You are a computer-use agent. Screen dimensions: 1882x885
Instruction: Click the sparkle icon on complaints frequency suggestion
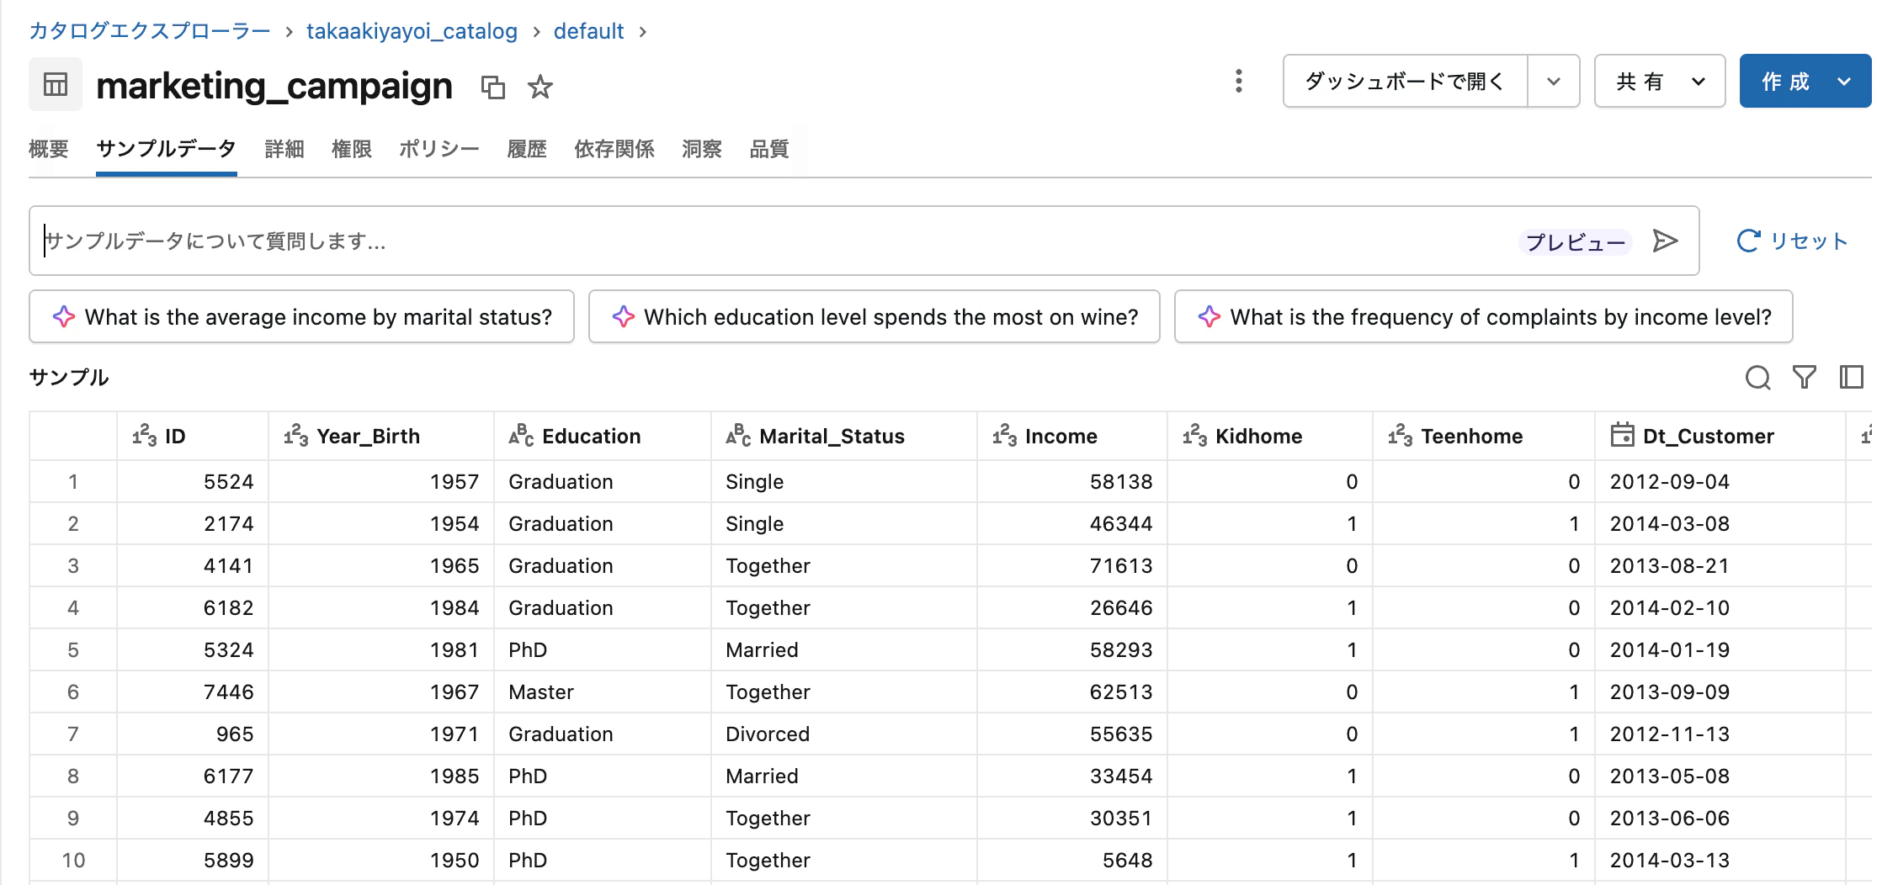pyautogui.click(x=1209, y=317)
